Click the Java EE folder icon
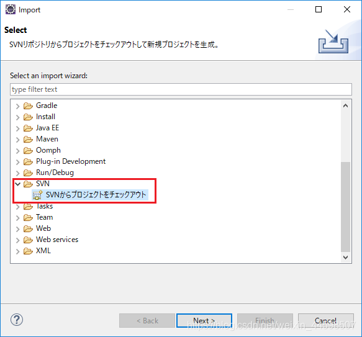 [28, 128]
